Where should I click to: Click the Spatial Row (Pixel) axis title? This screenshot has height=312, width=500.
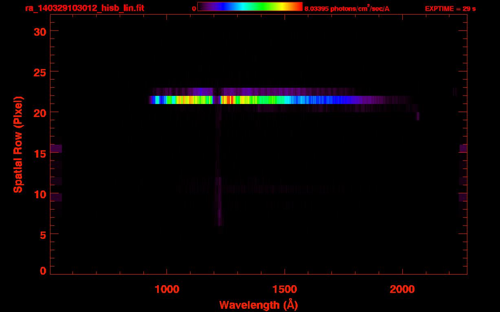[x=18, y=145]
